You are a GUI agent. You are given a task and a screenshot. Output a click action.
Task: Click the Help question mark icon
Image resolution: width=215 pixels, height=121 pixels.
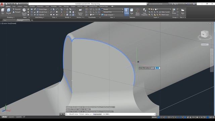[194, 4]
